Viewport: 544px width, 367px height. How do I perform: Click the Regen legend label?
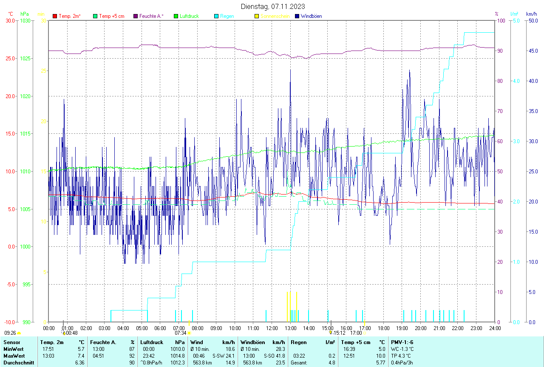coord(227,16)
